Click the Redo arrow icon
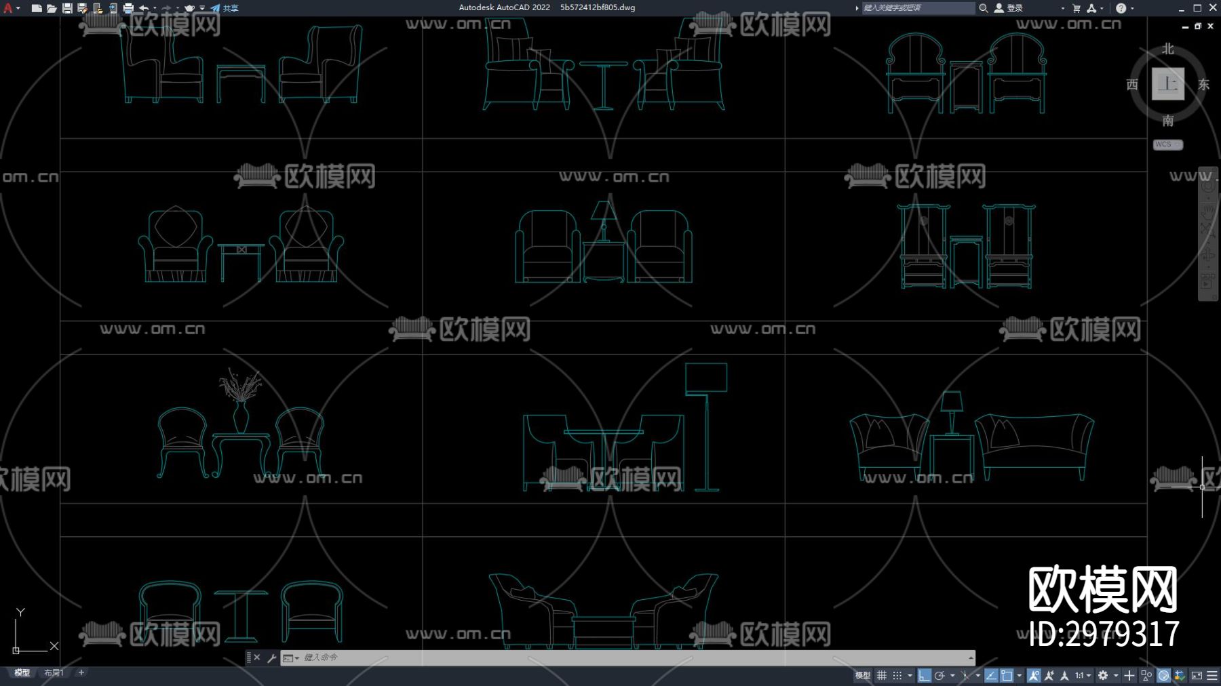The height and width of the screenshot is (686, 1221). 166,8
